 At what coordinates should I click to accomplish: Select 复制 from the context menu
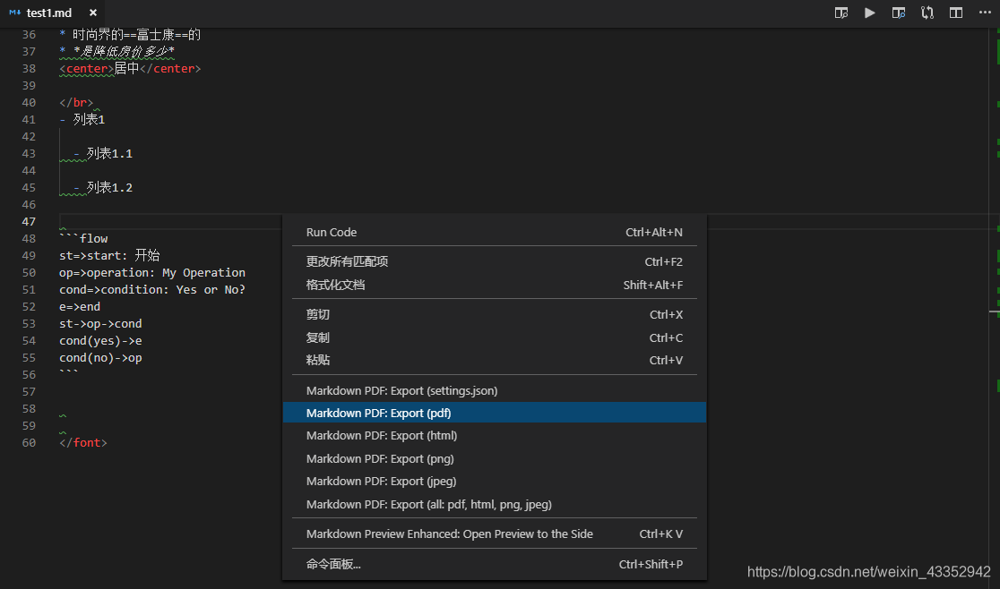495,337
